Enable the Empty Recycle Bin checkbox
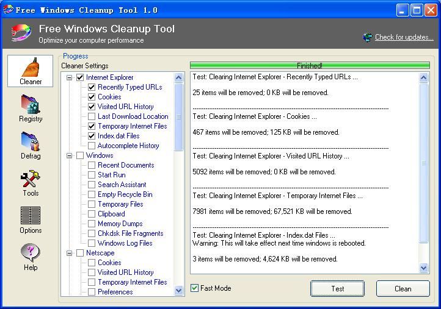Image resolution: width=441 pixels, height=309 pixels. coord(92,194)
